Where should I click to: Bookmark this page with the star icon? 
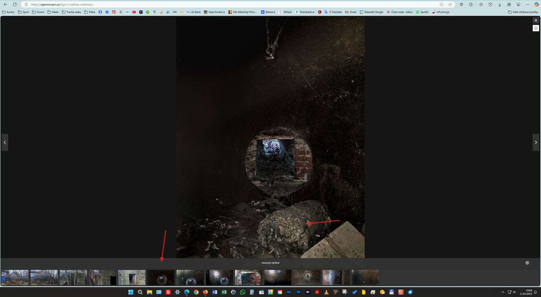(x=450, y=4)
